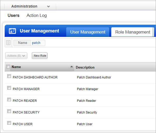
Task: Click the Patch Dashboard Author description cell
Action: (94, 77)
